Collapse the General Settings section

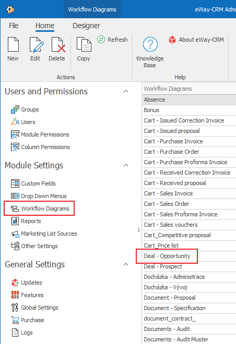click(126, 264)
